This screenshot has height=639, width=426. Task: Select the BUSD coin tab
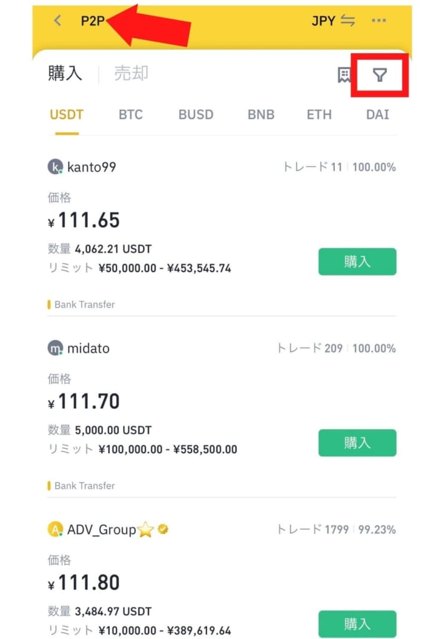196,115
